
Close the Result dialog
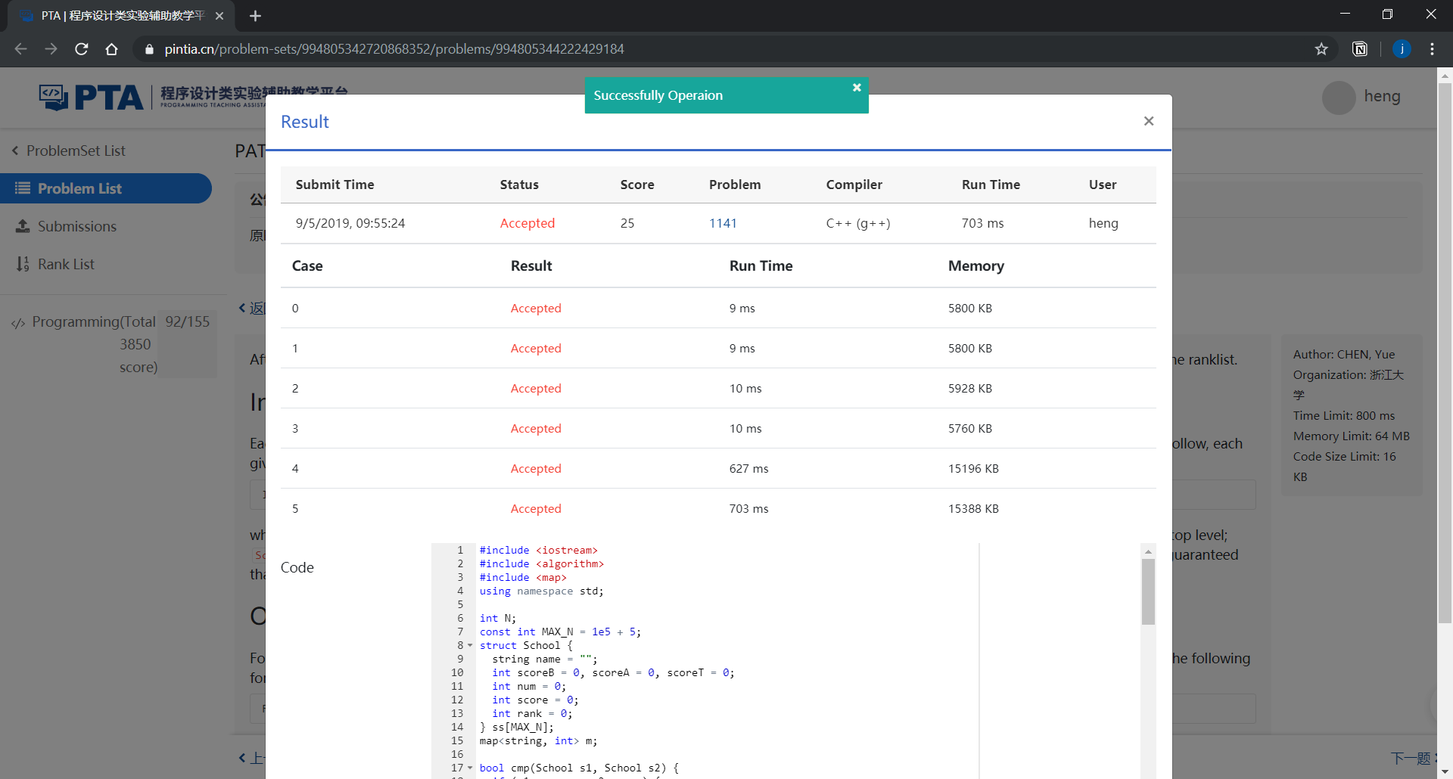1148,121
